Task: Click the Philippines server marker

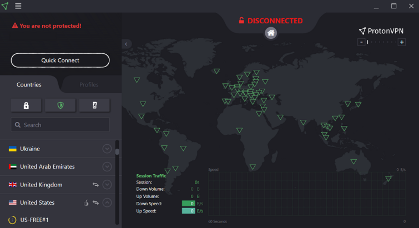Action: tap(344, 128)
